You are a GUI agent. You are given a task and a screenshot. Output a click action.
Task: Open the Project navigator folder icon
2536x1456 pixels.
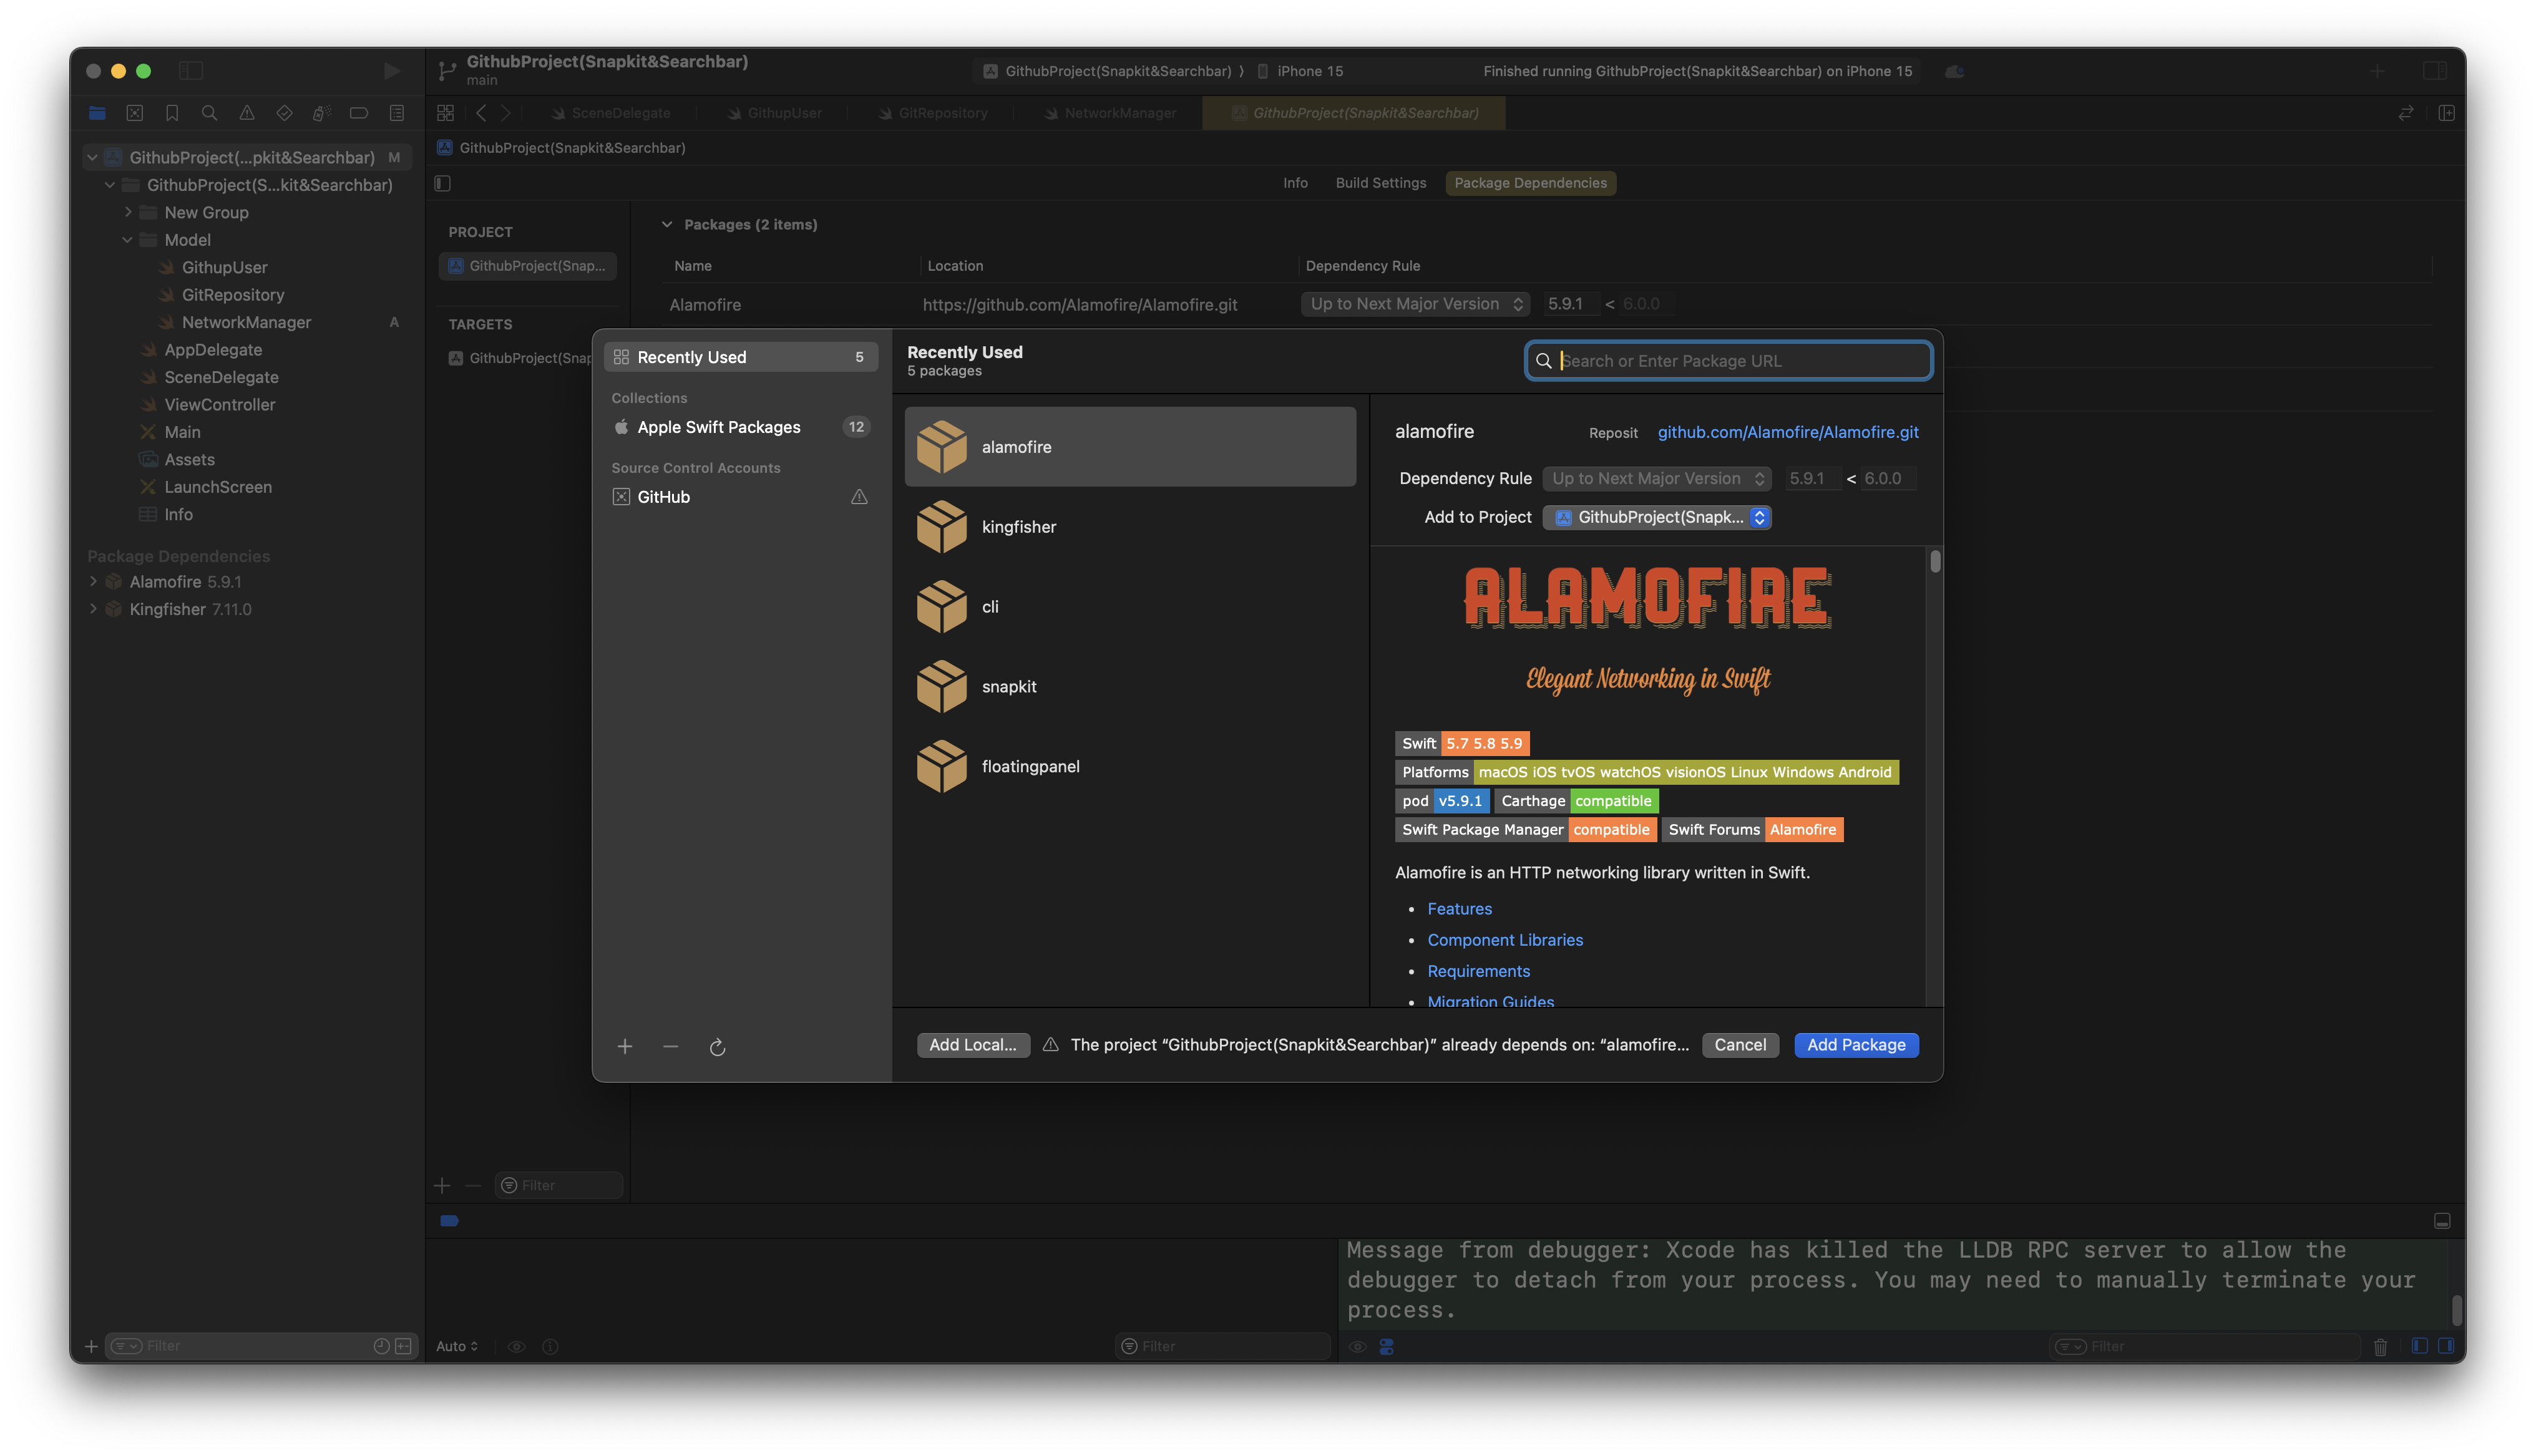coord(97,113)
